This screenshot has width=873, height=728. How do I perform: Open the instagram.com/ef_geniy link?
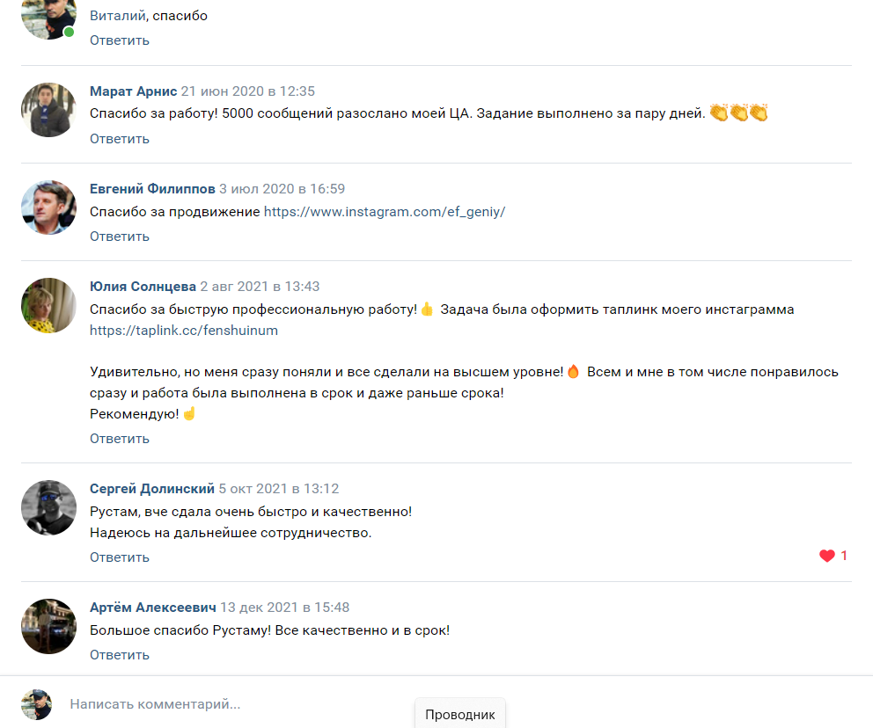[x=385, y=212]
